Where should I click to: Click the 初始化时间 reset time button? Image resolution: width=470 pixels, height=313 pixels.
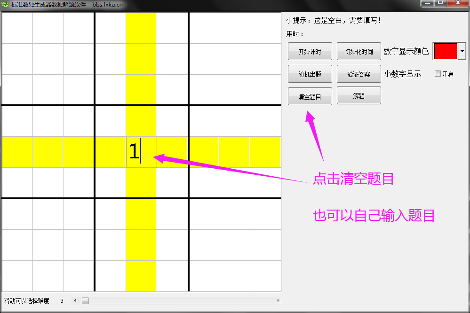coord(359,51)
